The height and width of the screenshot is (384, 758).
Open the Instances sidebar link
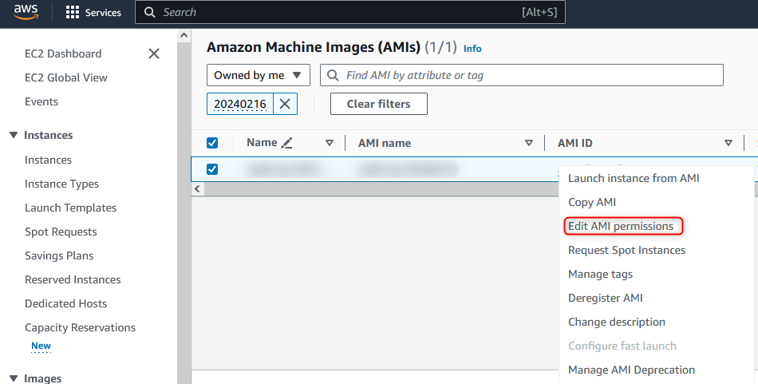(x=48, y=160)
